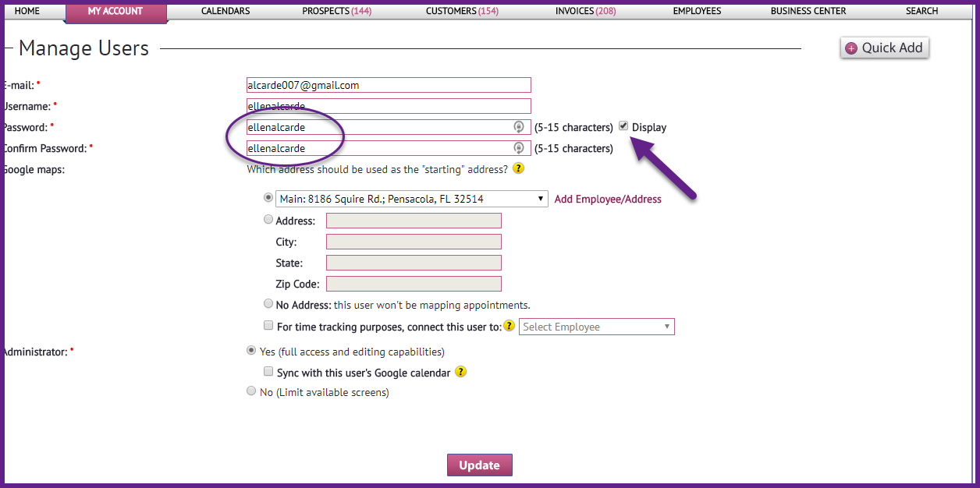The width and height of the screenshot is (980, 488).
Task: Click the Quick Add button
Action: [x=885, y=48]
